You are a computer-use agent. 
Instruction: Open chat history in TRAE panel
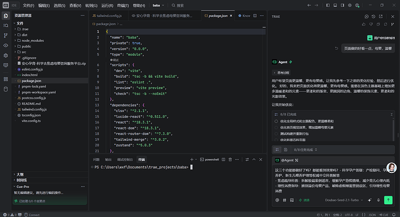373,16
